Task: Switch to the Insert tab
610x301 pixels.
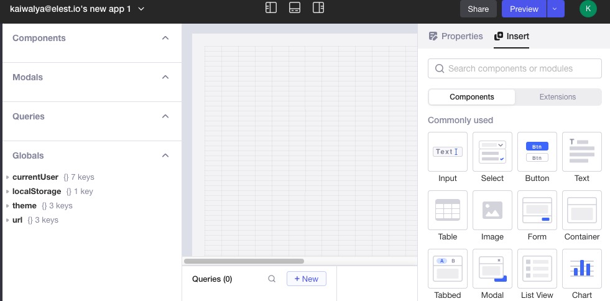Action: pos(511,36)
